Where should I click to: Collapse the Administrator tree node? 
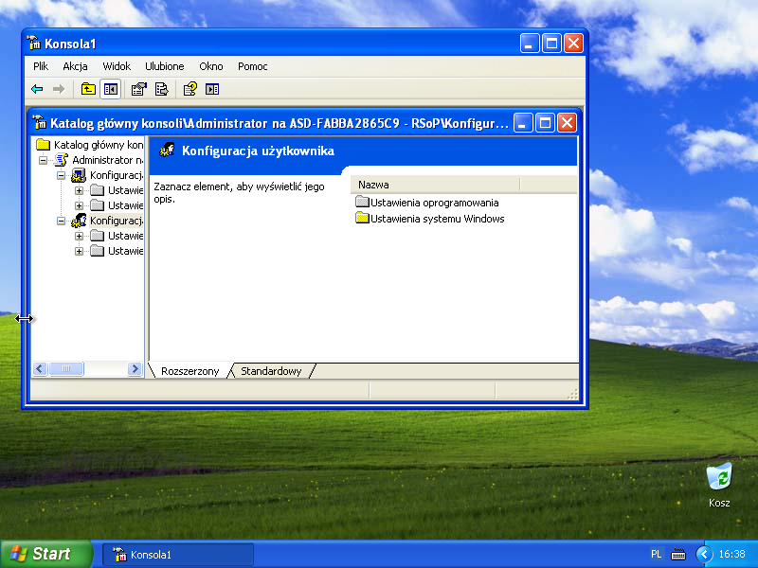[x=44, y=161]
